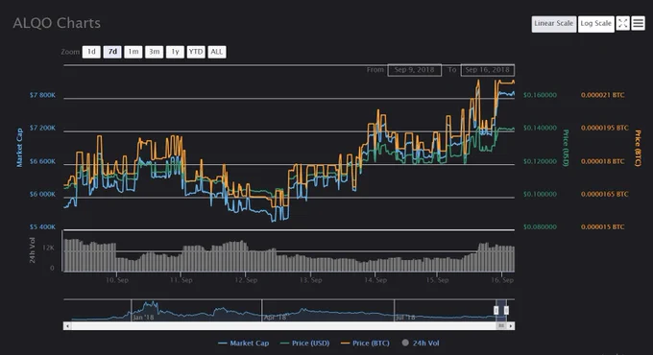Click the 16. Sep axis label
This screenshot has height=355, width=653.
(x=502, y=280)
